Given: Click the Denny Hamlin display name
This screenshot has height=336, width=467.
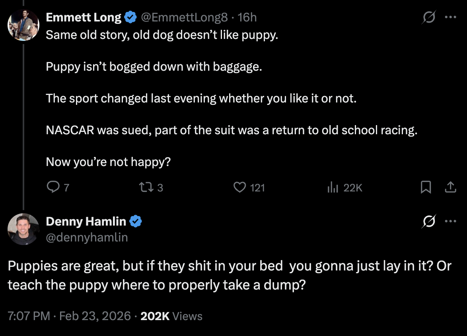Looking at the screenshot, I should pos(86,221).
